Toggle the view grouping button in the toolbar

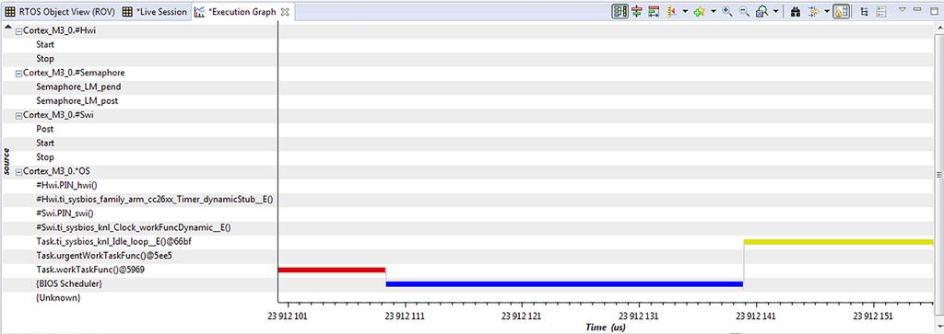(620, 11)
